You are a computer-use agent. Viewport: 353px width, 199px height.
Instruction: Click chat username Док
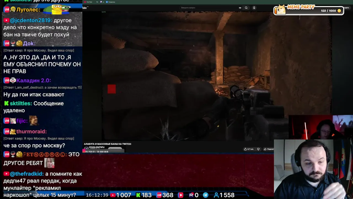coord(29,43)
